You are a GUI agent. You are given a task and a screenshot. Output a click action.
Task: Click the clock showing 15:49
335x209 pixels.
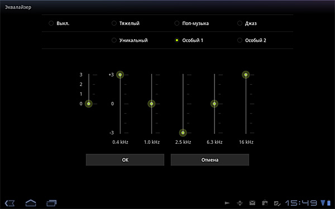click(301, 203)
